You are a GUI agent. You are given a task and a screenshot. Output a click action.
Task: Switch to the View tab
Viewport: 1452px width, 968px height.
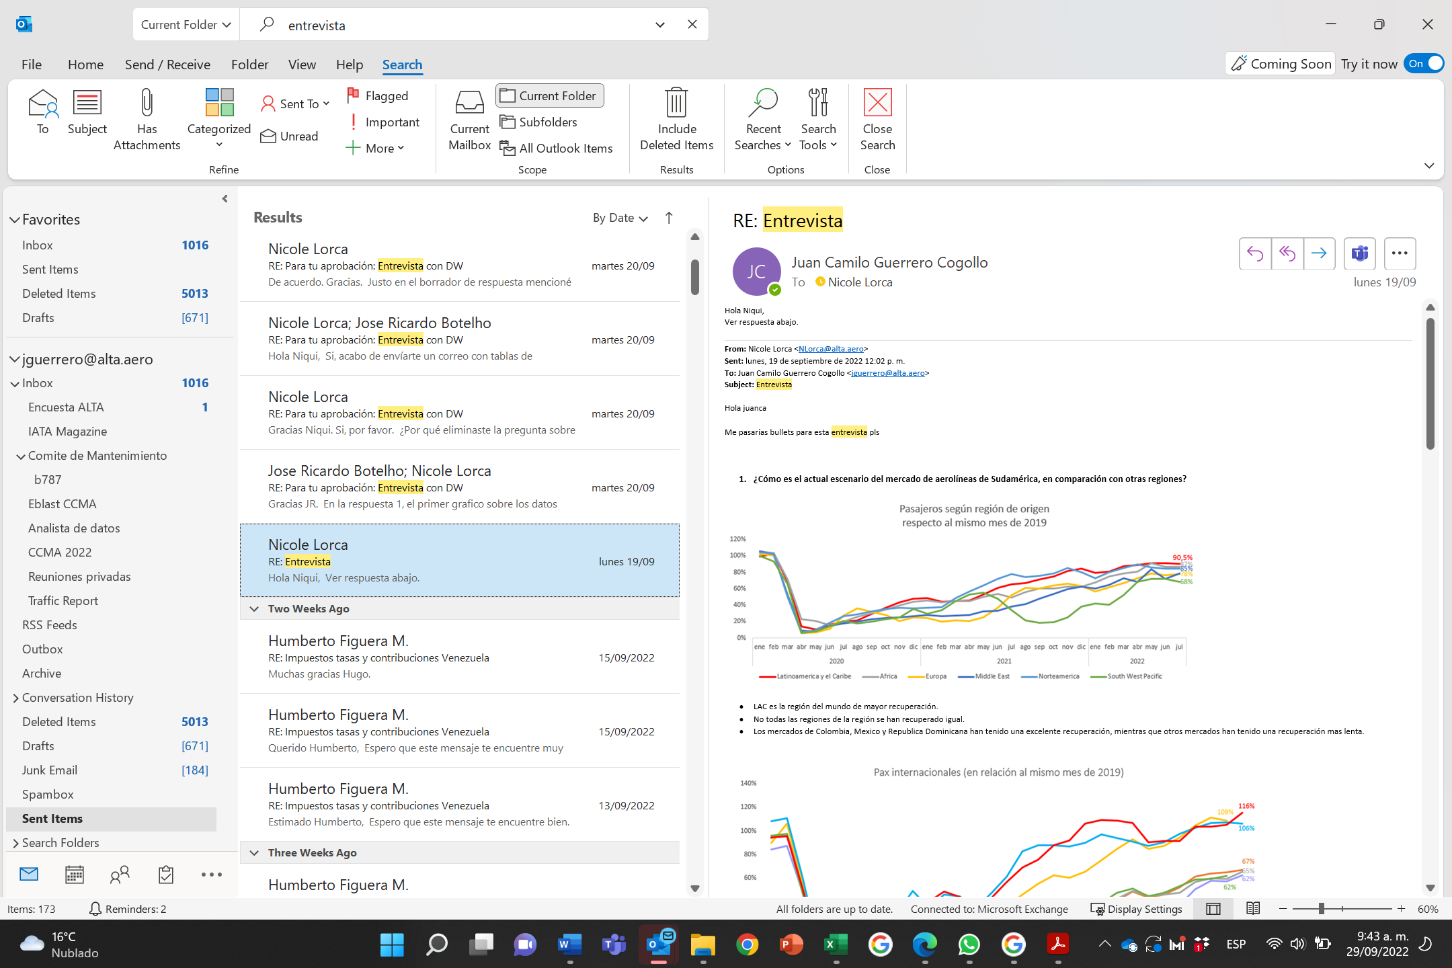click(x=302, y=65)
